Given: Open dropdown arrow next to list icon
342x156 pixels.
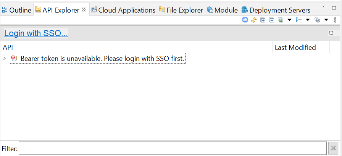Looking at the screenshot, I should pyautogui.click(x=308, y=20).
